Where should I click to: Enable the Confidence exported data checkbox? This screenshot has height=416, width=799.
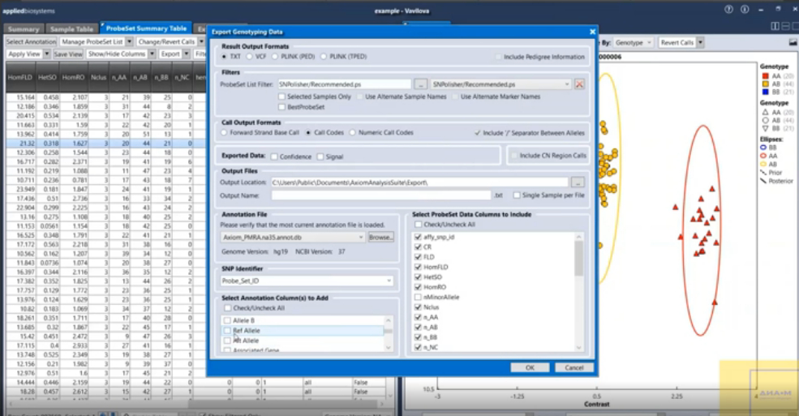click(275, 156)
